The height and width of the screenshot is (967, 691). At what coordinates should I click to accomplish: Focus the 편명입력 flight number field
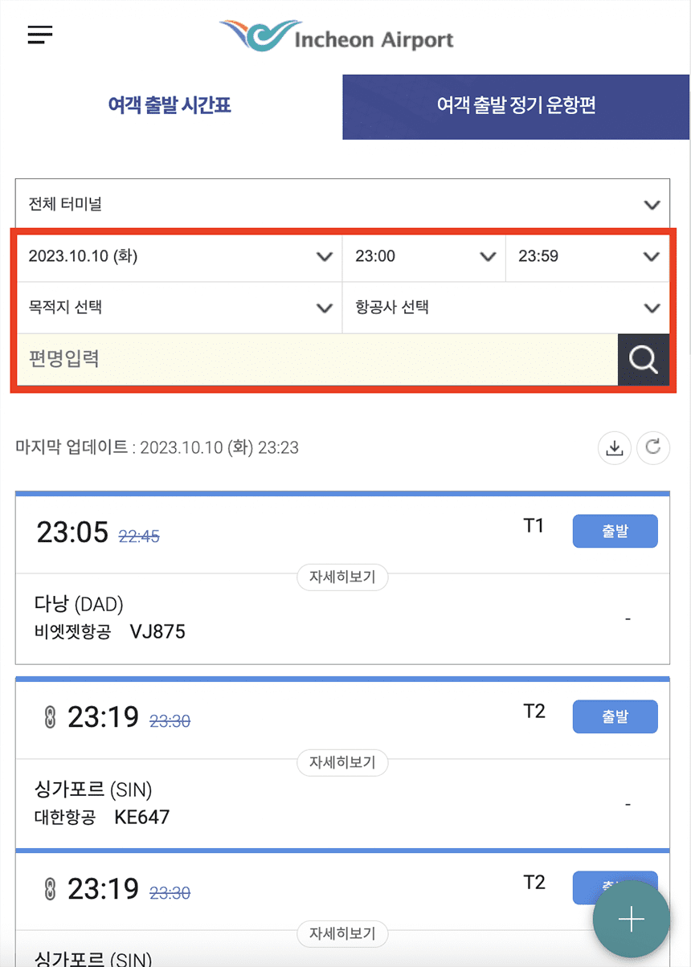tap(317, 360)
